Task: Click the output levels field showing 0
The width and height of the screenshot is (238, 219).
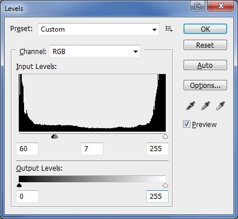Action: point(27,197)
